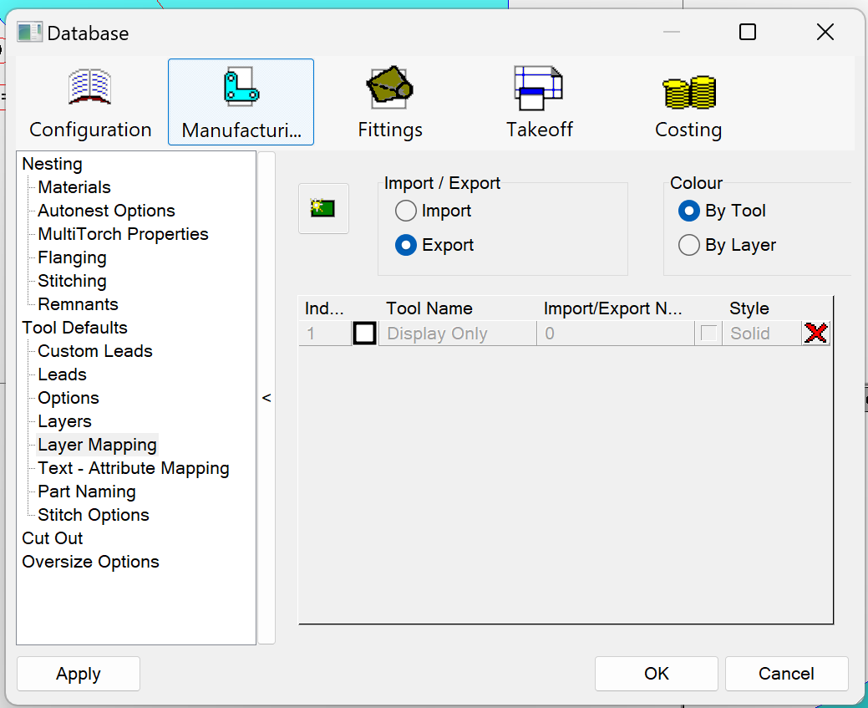
Task: Click the Database title bar icon
Action: [30, 33]
